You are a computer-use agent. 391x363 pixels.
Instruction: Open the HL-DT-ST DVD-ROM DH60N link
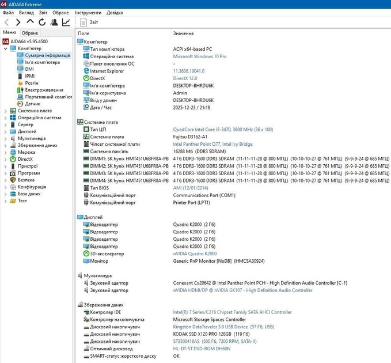pos(202,349)
